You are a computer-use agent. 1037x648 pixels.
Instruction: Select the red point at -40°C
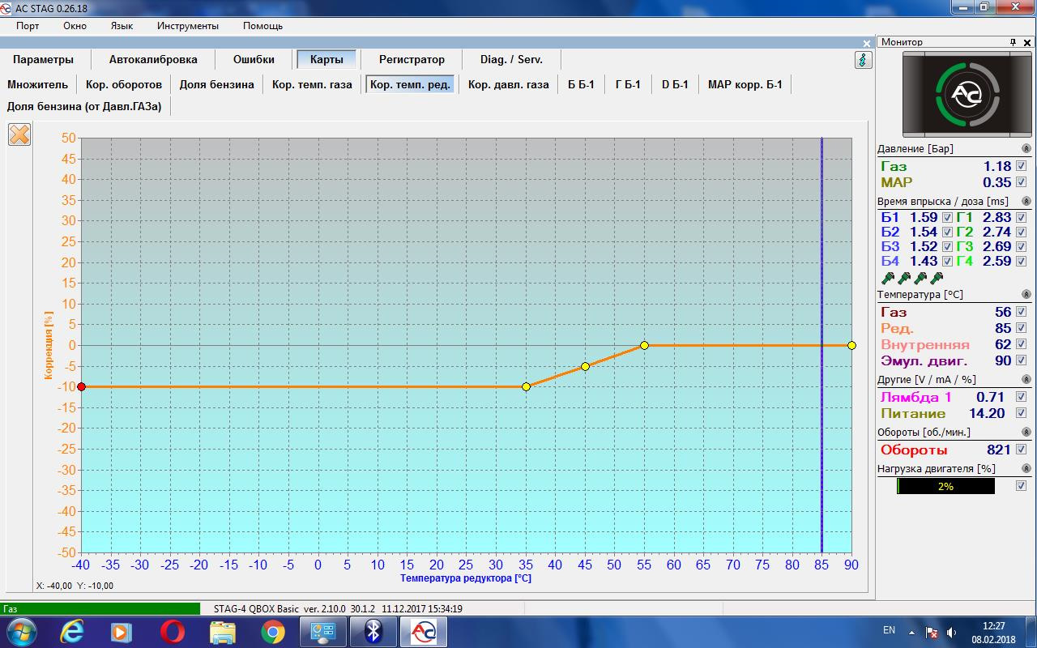81,387
